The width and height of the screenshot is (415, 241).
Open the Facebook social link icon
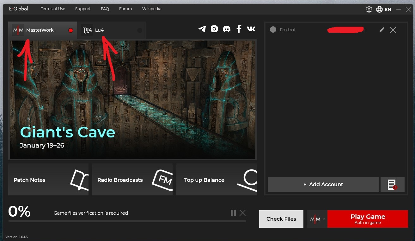click(x=239, y=29)
